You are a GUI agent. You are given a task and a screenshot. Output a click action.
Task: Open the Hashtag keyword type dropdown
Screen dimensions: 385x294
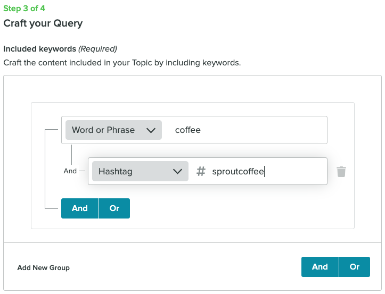click(x=140, y=171)
